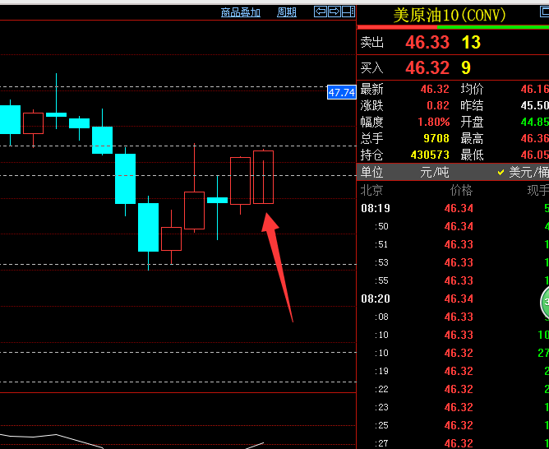Select the checked 美元/桶 unit option
This screenshot has height=449, width=549.
pyautogui.click(x=524, y=172)
